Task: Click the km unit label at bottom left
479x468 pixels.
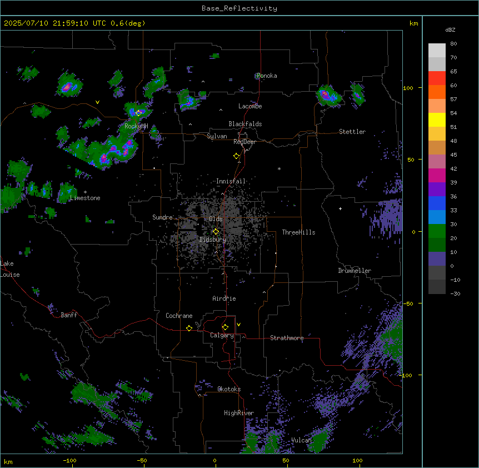Action: coord(8,461)
